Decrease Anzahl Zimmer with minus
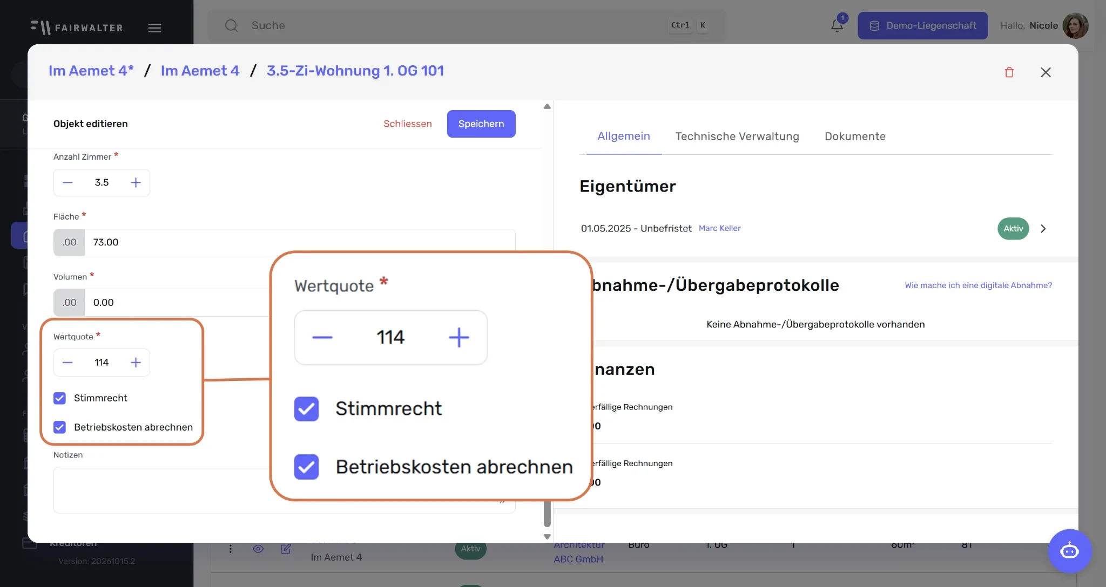The image size is (1106, 587). tap(68, 182)
